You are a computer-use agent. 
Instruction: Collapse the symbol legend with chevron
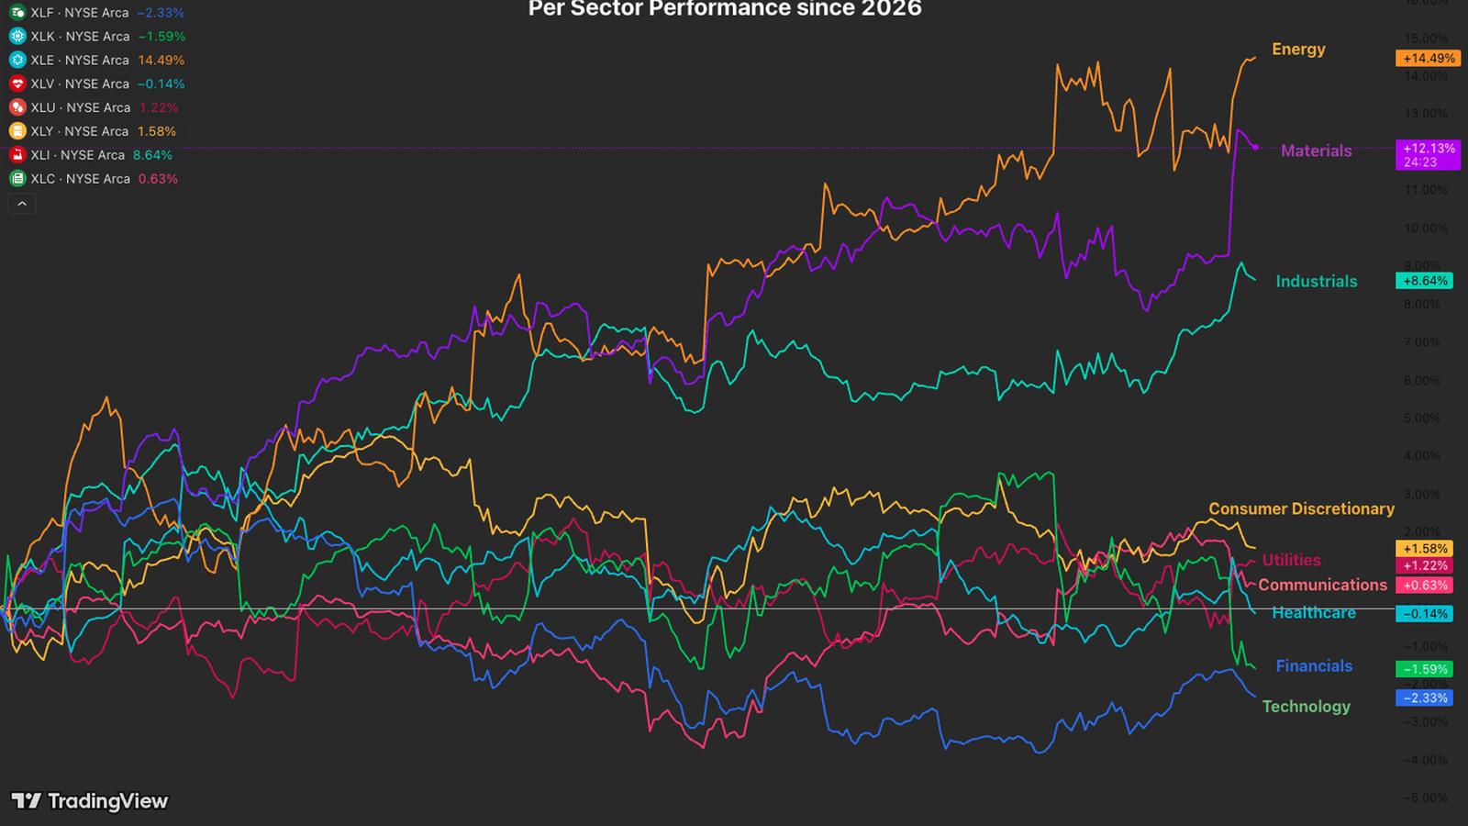click(x=22, y=204)
